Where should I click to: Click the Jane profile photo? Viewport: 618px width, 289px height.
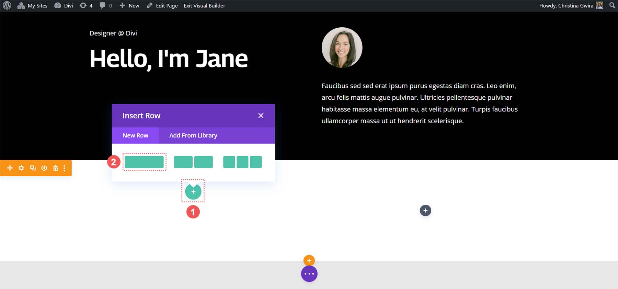coord(342,48)
